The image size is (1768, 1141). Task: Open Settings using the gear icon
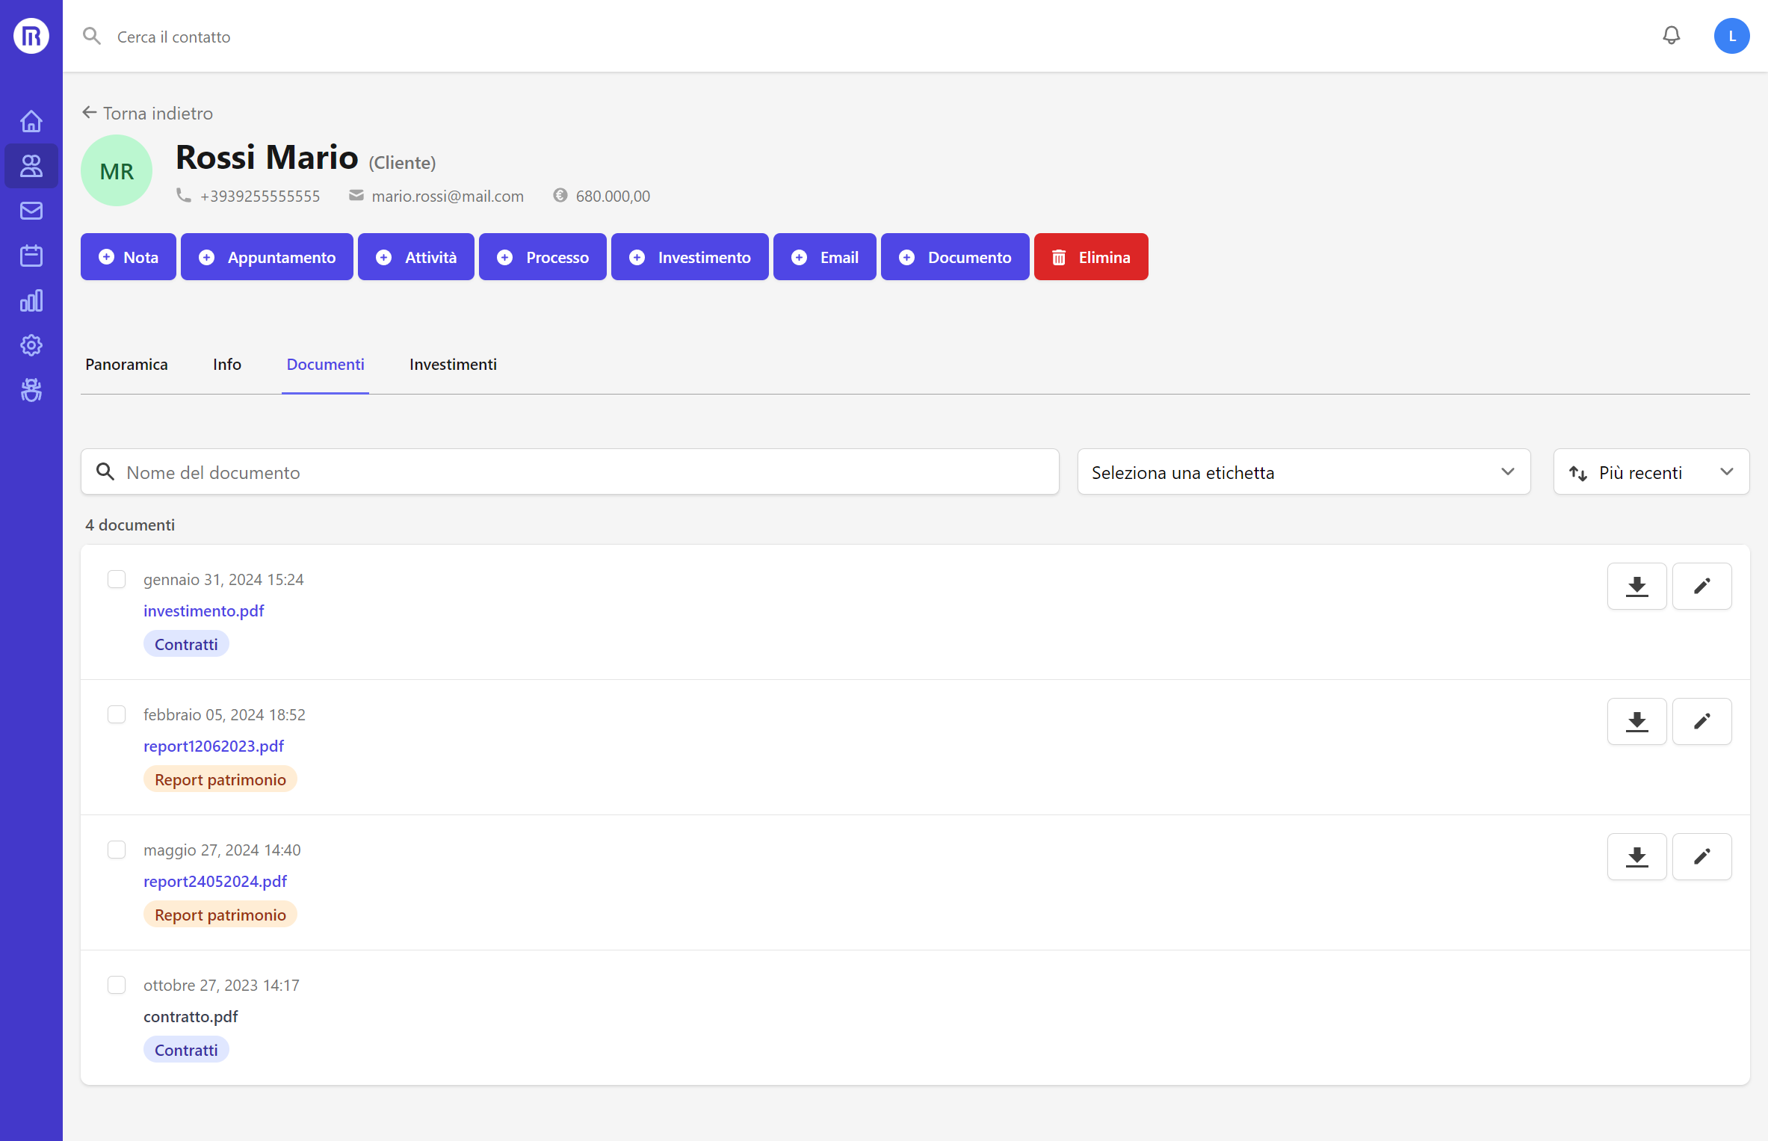[x=31, y=345]
